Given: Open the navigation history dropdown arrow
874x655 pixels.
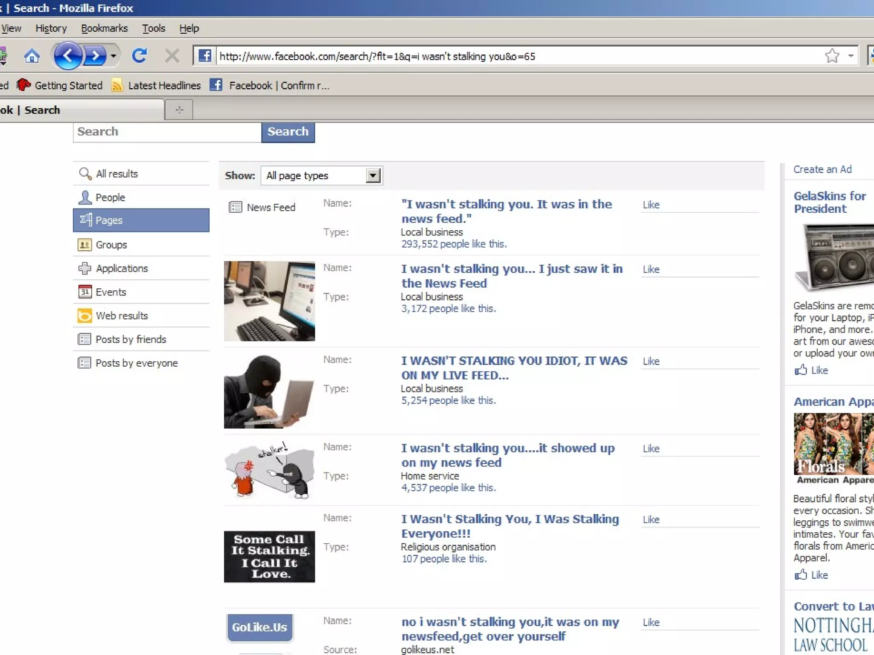Looking at the screenshot, I should tap(113, 56).
